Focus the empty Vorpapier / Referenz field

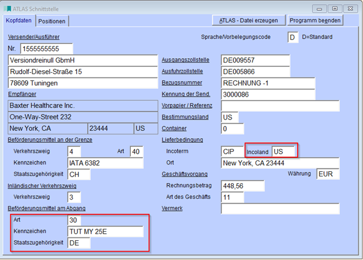280,106
